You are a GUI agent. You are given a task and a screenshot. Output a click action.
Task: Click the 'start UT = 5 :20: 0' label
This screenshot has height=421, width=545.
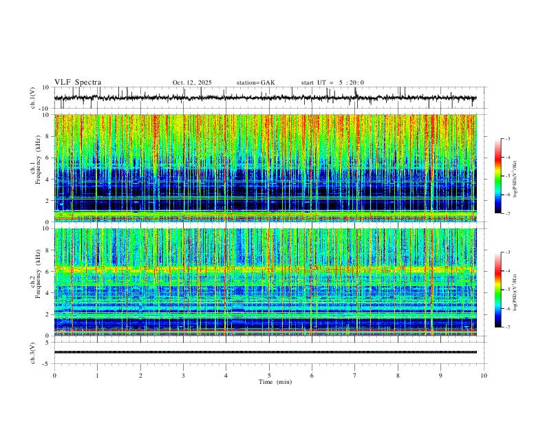332,83
